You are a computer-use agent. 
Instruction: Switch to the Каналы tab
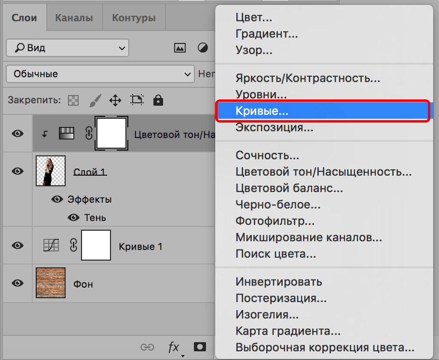(x=74, y=18)
